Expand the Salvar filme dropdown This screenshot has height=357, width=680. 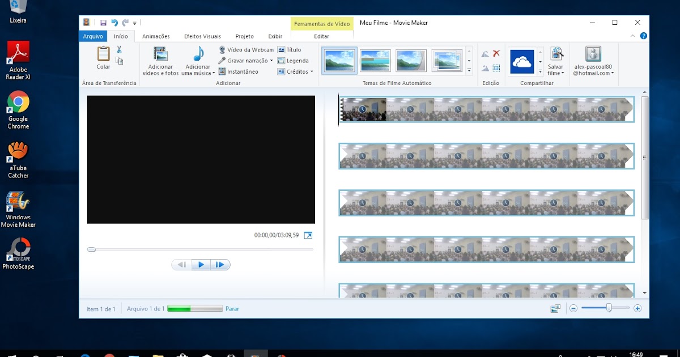pyautogui.click(x=563, y=73)
